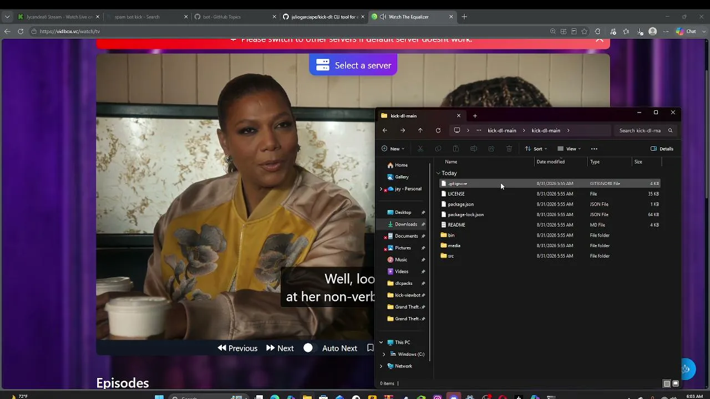The width and height of the screenshot is (710, 399).
Task: Click the Select a server button
Action: [353, 65]
